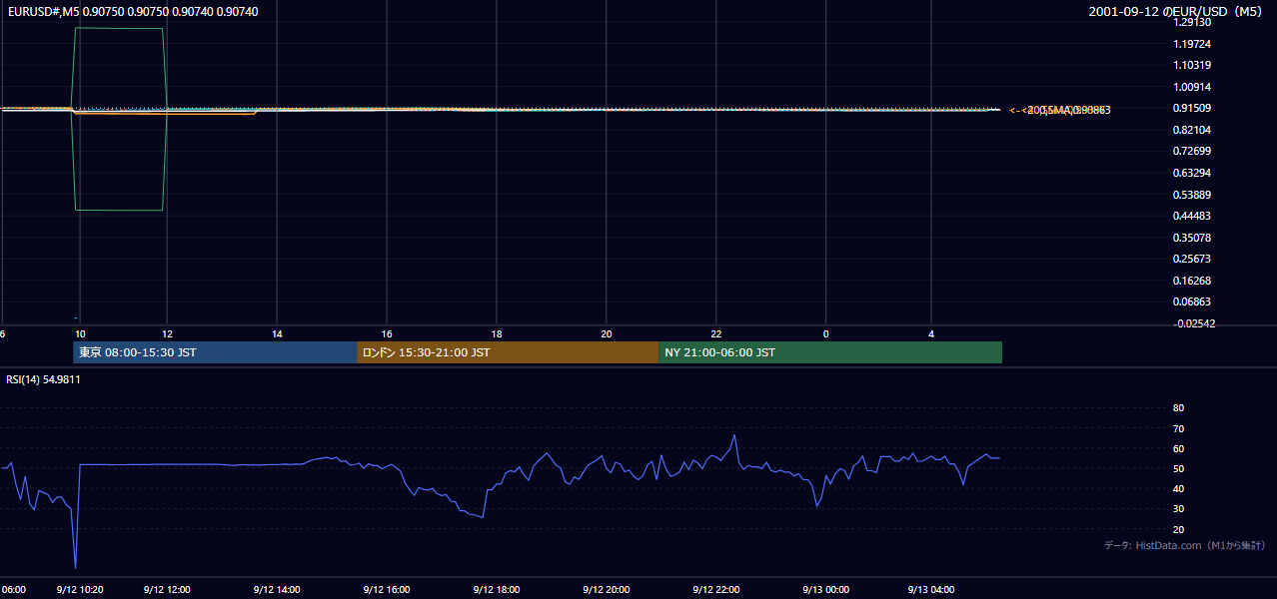This screenshot has height=599, width=1277.
Task: Click the 9/12 12:00 time label
Action: 167,589
